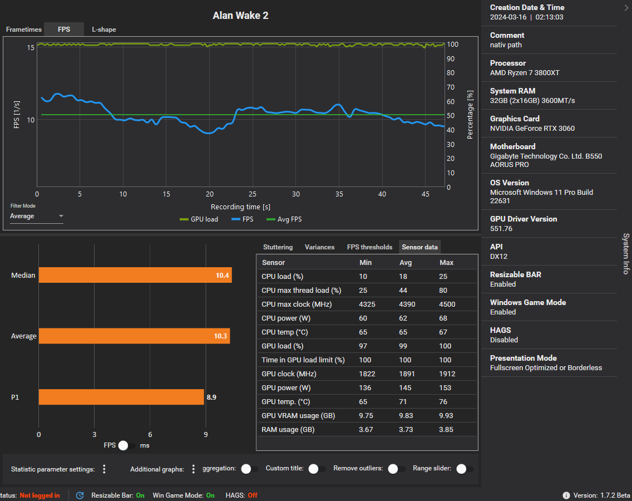Screen dimensions: 632x501
Task: Show the FPS thresholds tab
Action: (369, 247)
